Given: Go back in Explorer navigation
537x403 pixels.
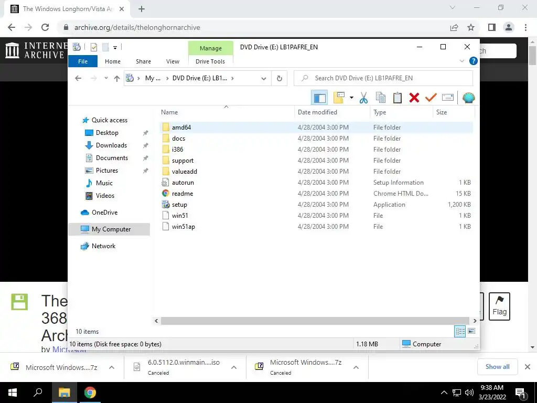Looking at the screenshot, I should point(78,78).
